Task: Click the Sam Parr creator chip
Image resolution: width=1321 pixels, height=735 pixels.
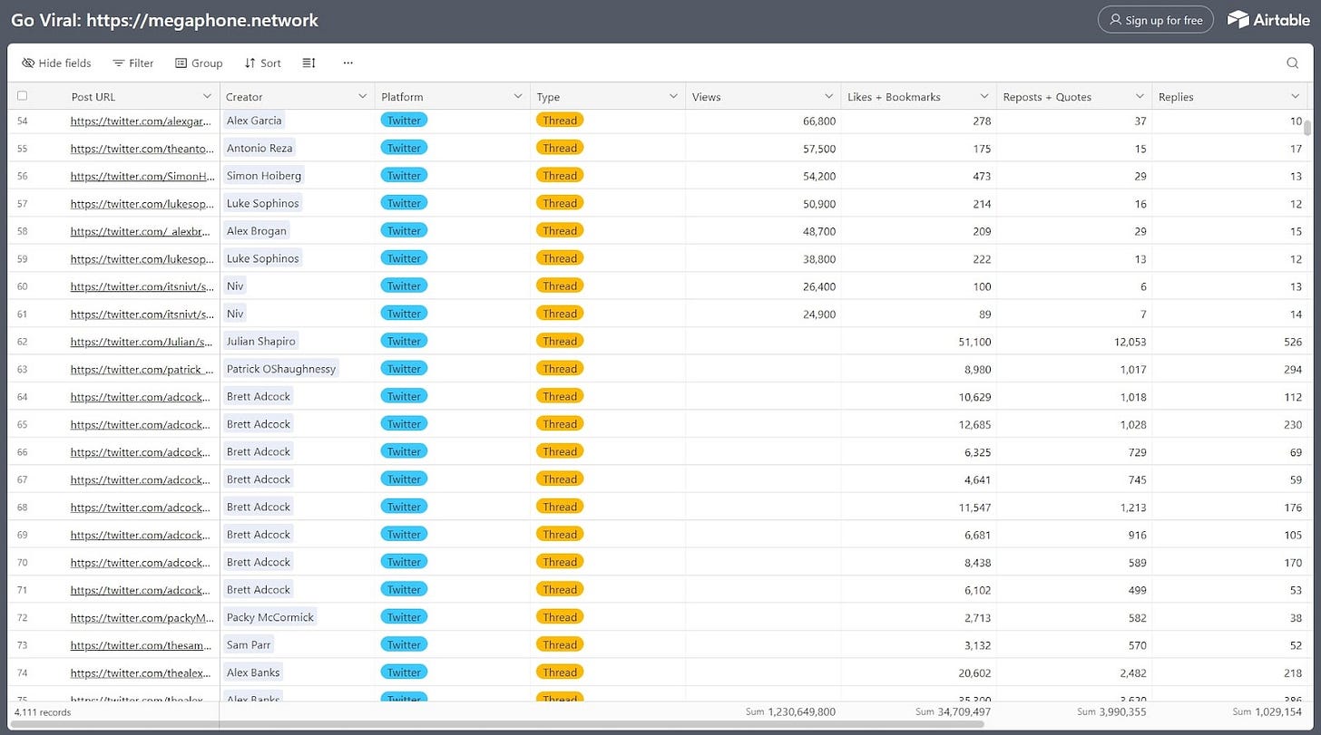Action: 250,645
